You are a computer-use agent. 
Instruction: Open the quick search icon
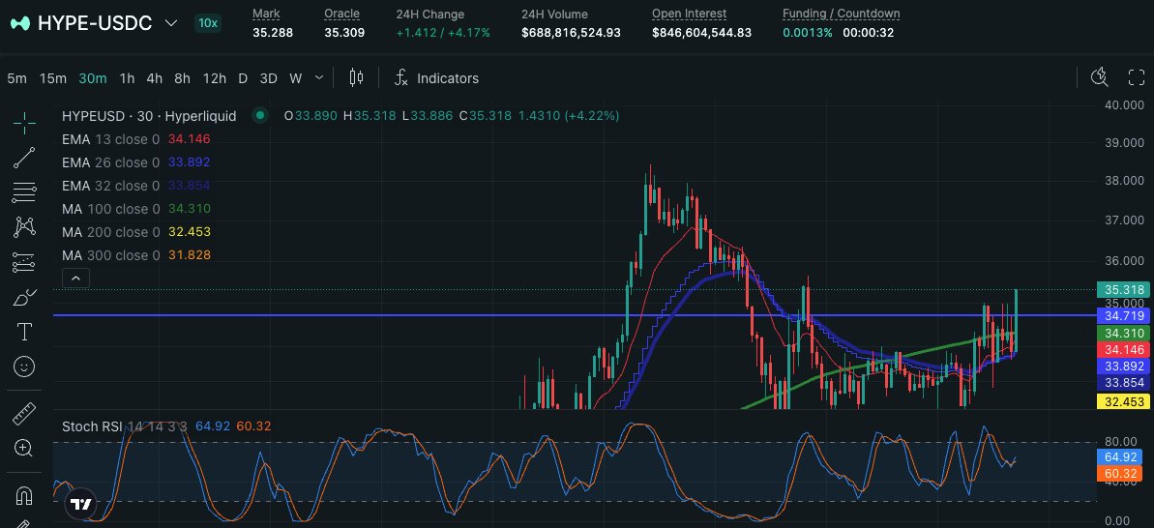click(1099, 78)
